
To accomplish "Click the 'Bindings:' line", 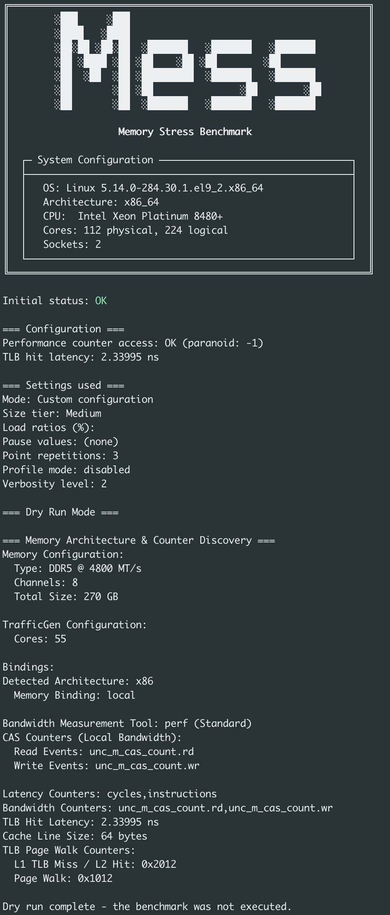I will tap(28, 667).
